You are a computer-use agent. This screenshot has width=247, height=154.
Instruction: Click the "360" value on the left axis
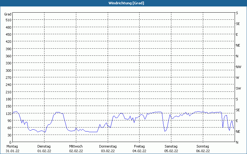pyautogui.click(x=9, y=56)
